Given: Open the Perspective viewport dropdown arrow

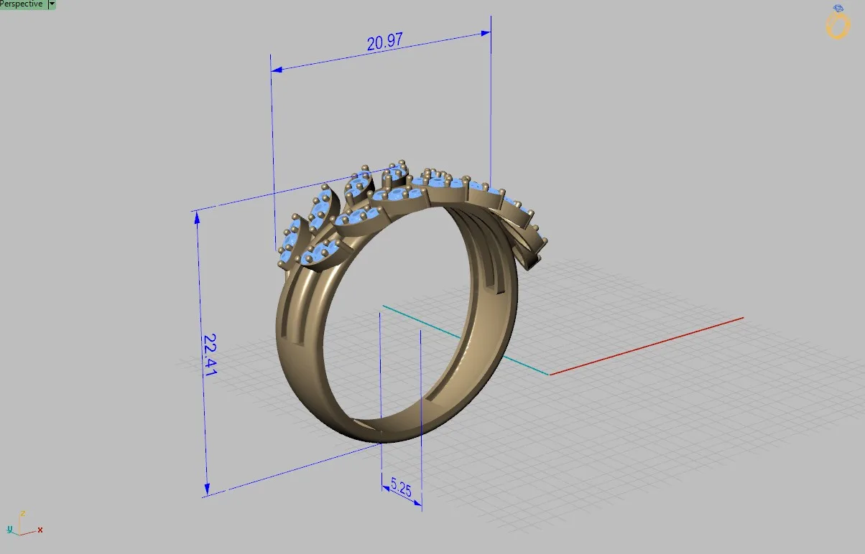Looking at the screenshot, I should coord(52,4).
